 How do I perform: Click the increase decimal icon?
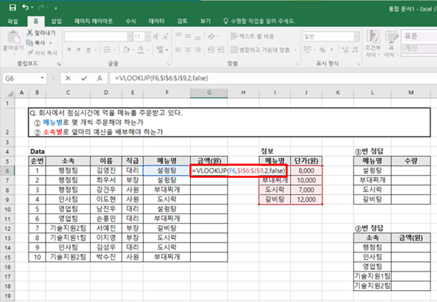(x=346, y=50)
